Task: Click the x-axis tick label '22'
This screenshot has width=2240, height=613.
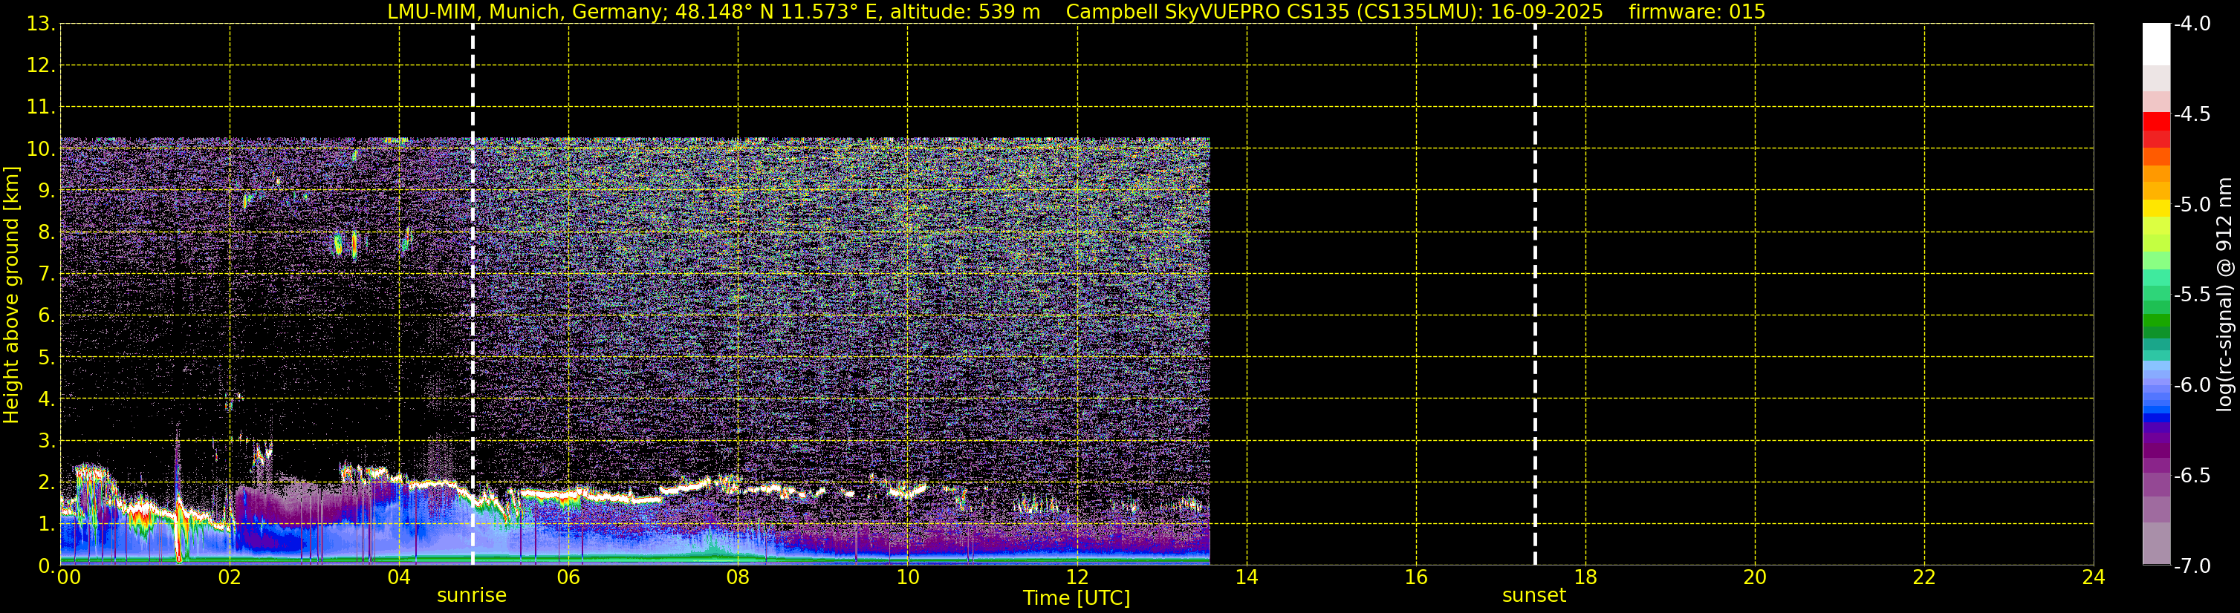Action: [1924, 577]
